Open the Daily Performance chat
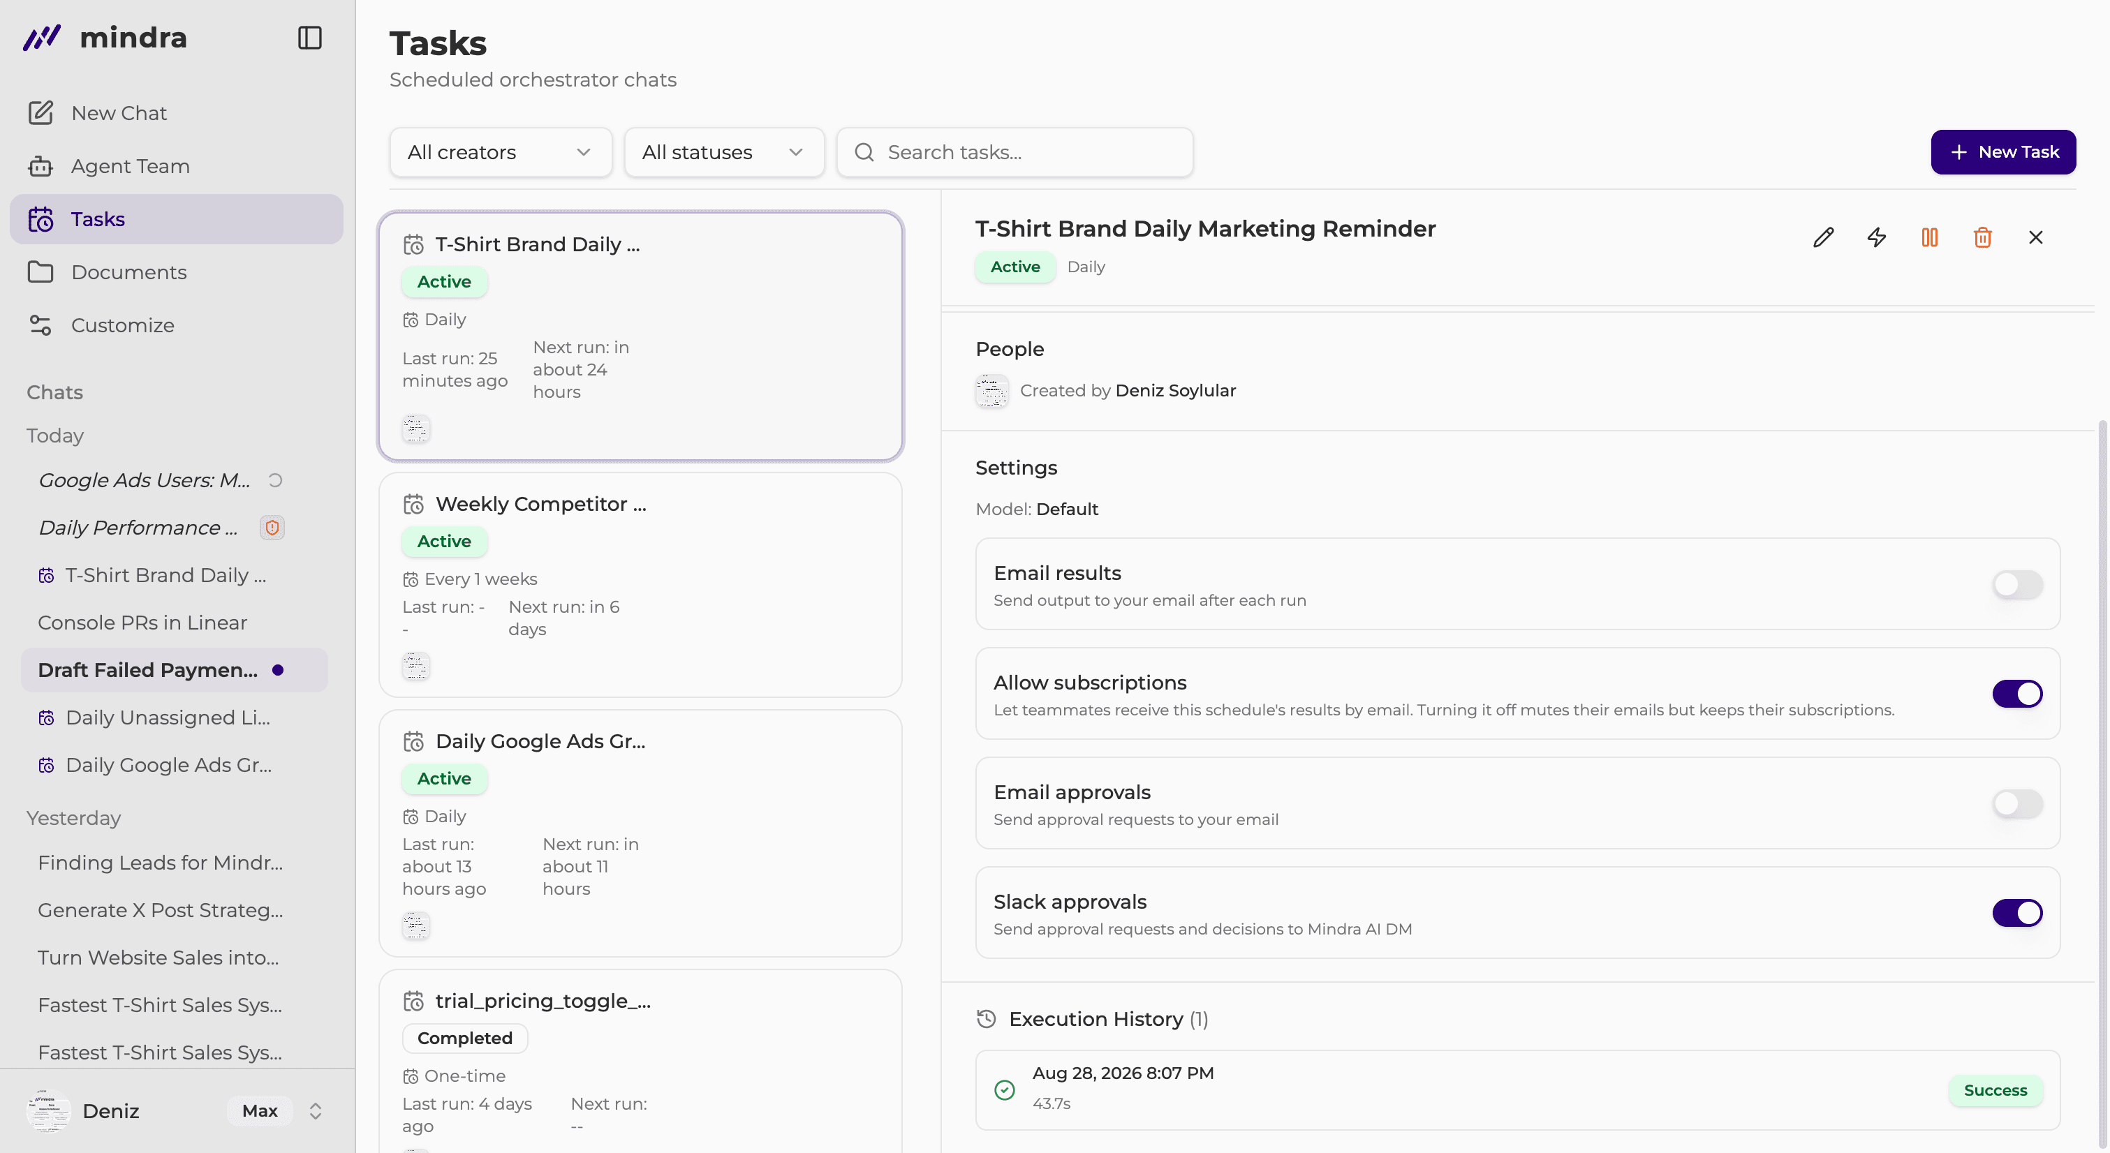This screenshot has height=1153, width=2110. tap(175, 528)
